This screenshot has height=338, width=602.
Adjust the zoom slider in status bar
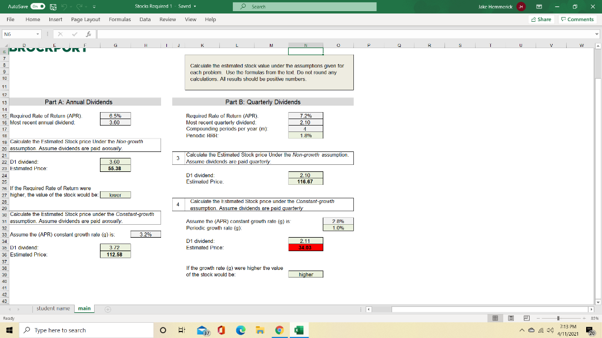tap(558, 318)
